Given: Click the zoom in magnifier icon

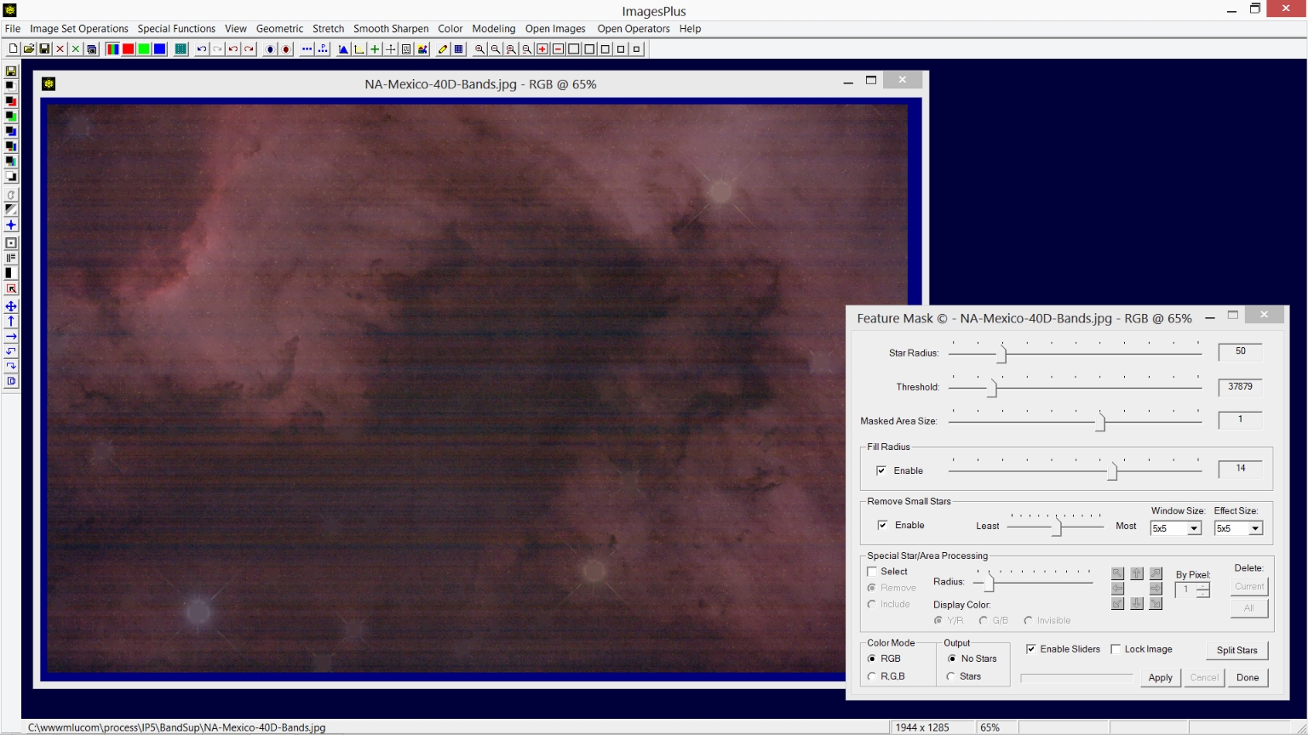Looking at the screenshot, I should point(479,49).
